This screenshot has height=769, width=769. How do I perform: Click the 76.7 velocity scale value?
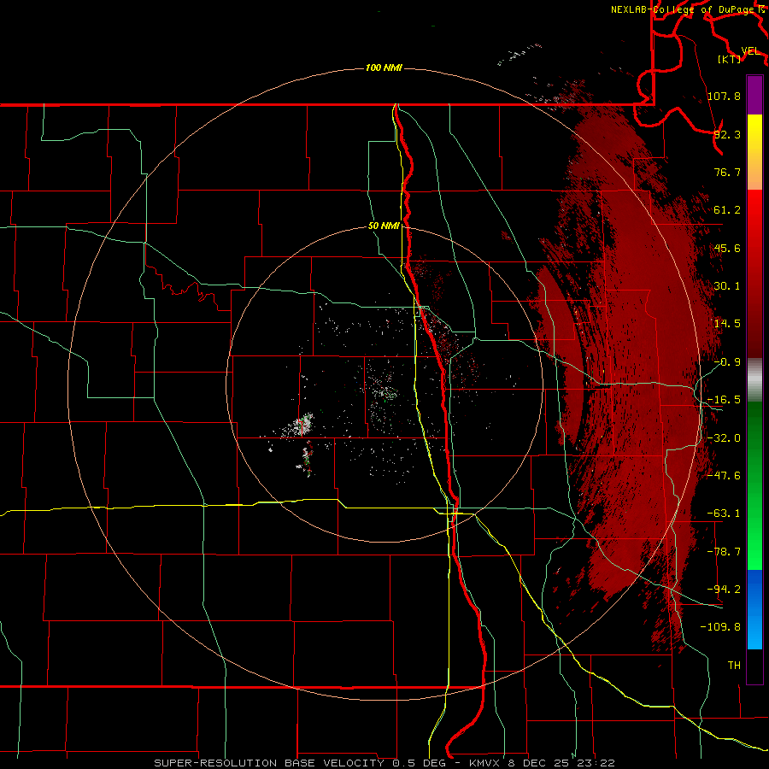click(x=727, y=172)
